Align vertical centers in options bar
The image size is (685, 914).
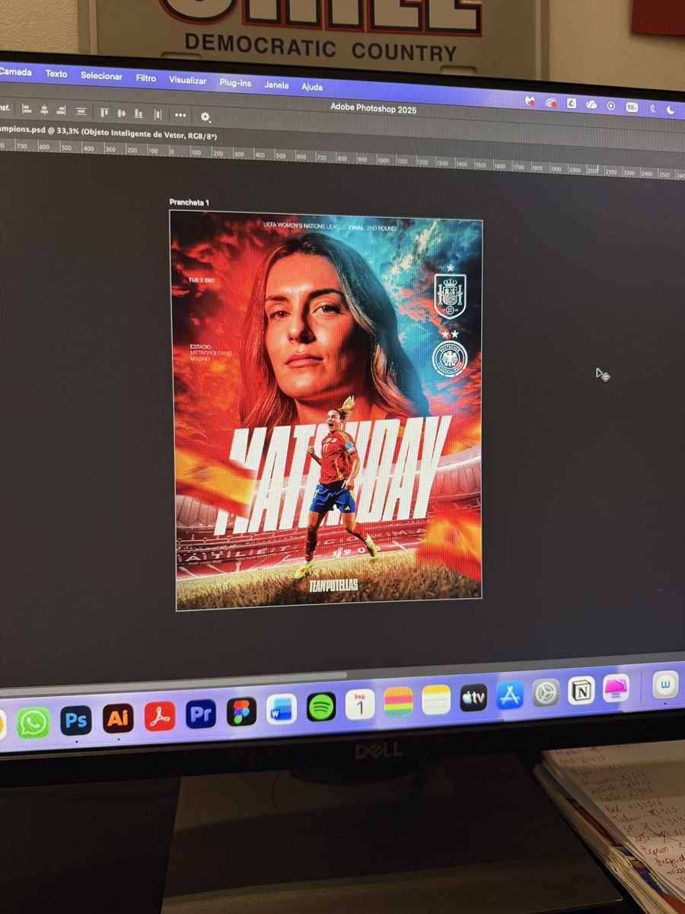pos(121,113)
